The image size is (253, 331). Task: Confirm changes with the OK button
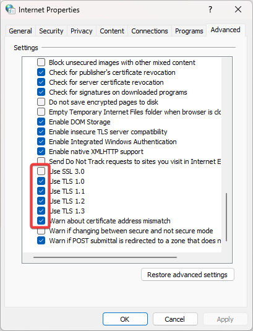(125, 319)
